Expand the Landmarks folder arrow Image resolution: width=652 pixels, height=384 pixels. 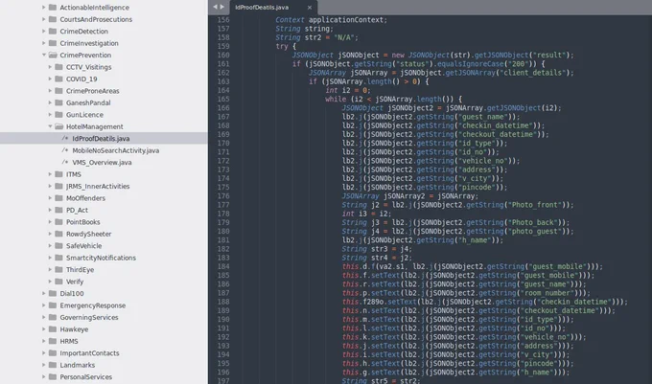pos(44,365)
